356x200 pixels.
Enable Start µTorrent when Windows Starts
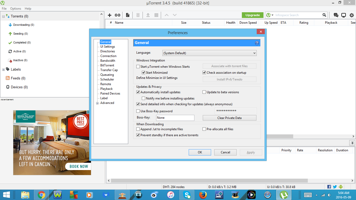[138, 67]
